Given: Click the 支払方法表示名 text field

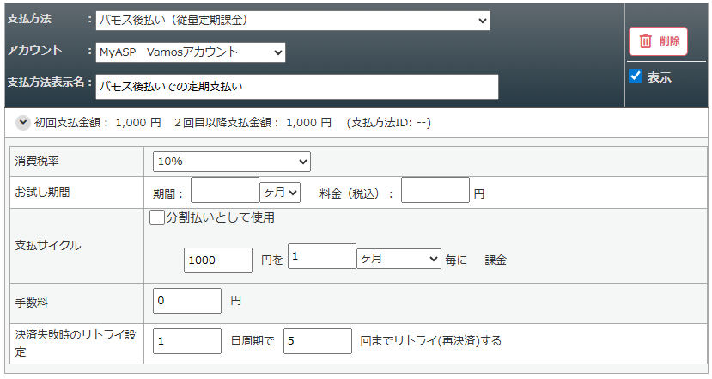Looking at the screenshot, I should click(x=296, y=86).
